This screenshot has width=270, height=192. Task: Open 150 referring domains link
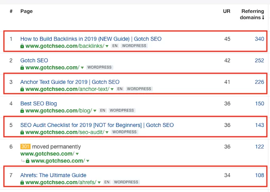tap(260, 104)
